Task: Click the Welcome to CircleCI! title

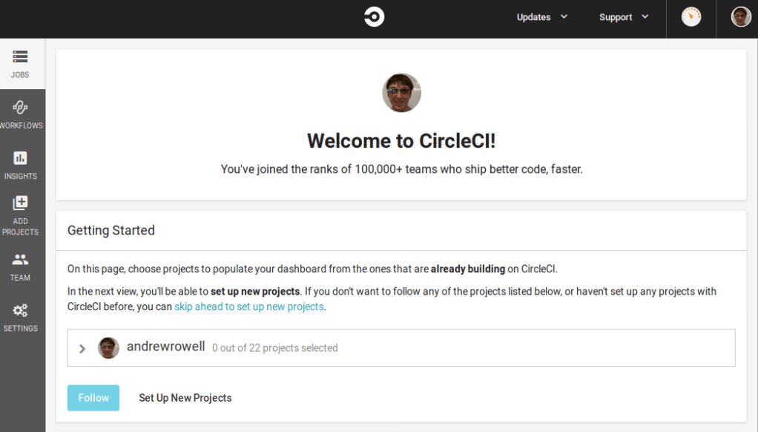Action: point(401,141)
